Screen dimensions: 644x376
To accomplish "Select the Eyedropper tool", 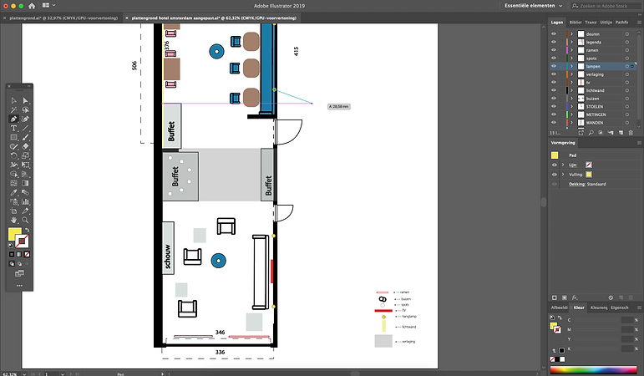I will [x=13, y=192].
